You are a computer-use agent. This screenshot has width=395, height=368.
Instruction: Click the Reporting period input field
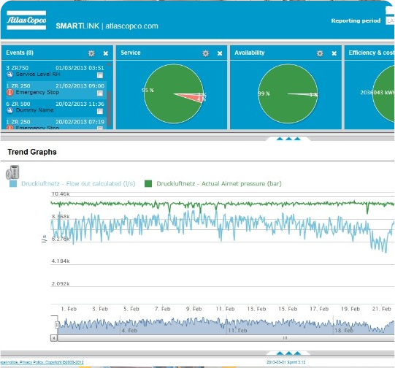pyautogui.click(x=390, y=20)
